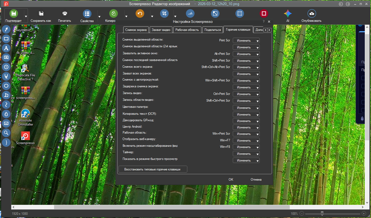Click the Сохранить как toolbar icon
This screenshot has height=218, width=371.
click(41, 14)
